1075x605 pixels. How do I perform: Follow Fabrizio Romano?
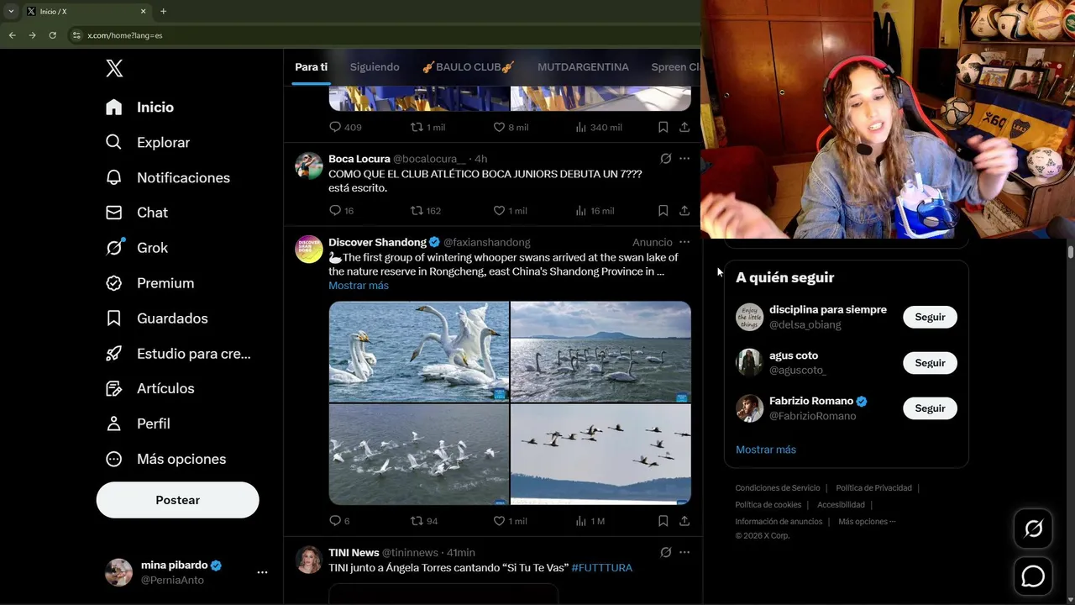click(930, 408)
